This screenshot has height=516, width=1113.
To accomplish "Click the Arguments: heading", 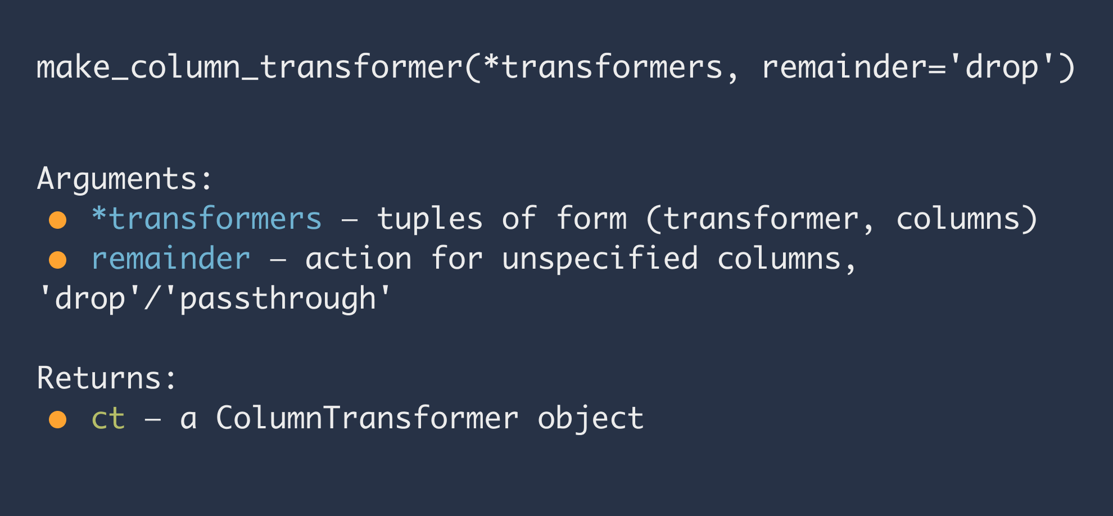I will [125, 179].
